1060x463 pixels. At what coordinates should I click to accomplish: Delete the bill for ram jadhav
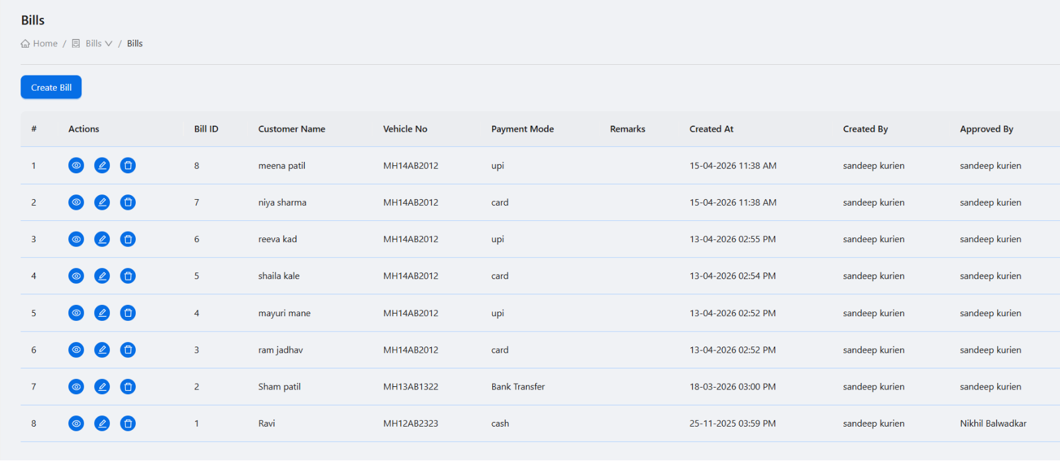128,350
